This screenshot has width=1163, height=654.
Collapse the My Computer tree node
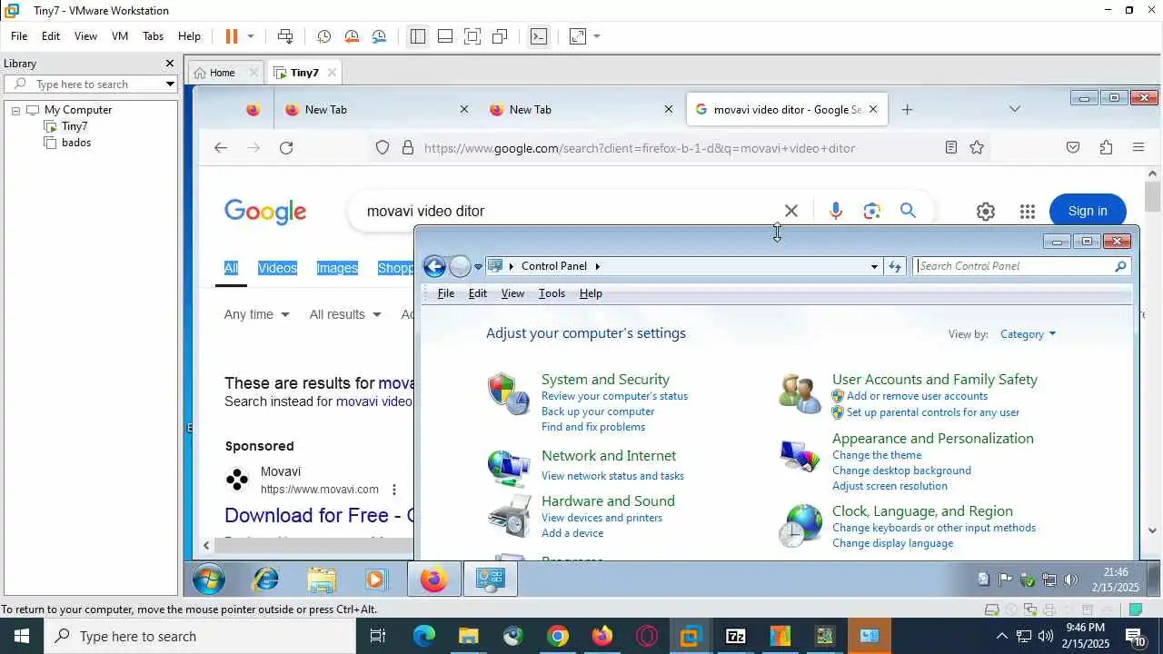[x=15, y=110]
